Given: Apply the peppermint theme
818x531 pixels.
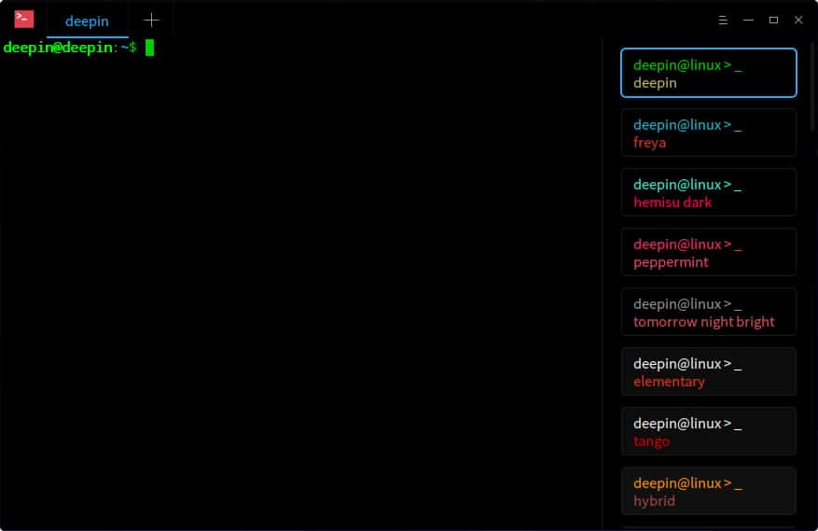Looking at the screenshot, I should pyautogui.click(x=709, y=252).
